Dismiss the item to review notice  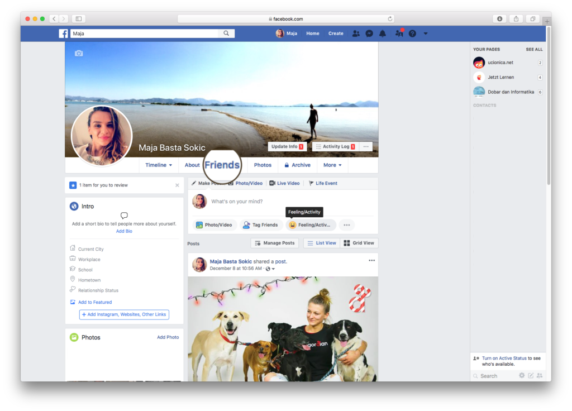[178, 185]
